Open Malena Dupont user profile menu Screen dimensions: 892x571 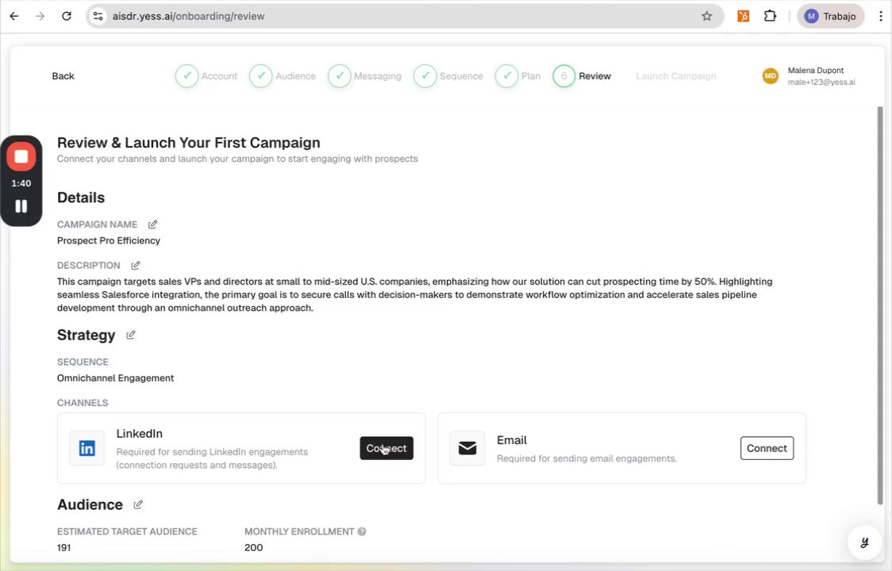click(809, 76)
